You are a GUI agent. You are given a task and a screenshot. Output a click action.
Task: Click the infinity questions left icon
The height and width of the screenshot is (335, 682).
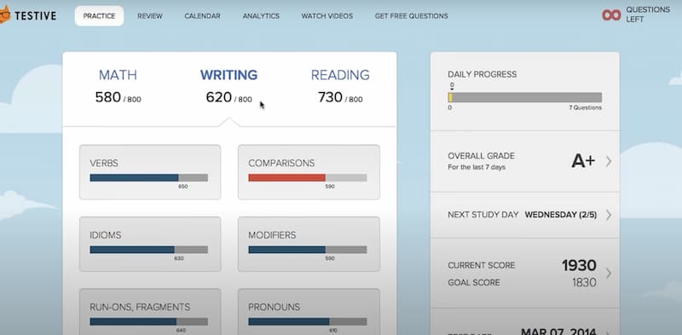[611, 14]
